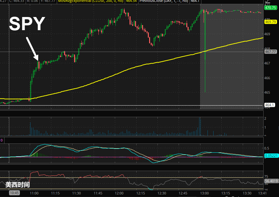
Task: Click the 11:00 time axis label
Action: click(34, 193)
